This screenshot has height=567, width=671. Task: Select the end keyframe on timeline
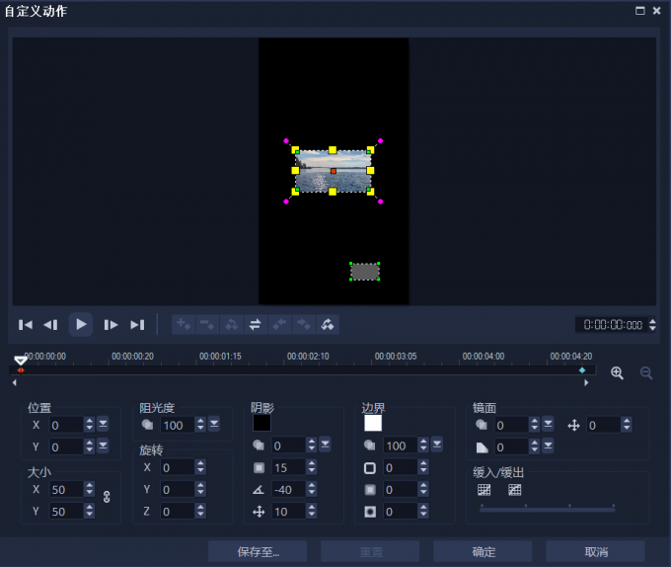(581, 369)
